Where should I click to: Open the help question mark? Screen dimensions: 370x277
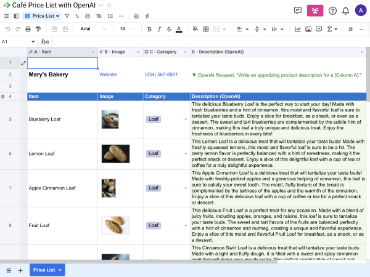coord(332,10)
